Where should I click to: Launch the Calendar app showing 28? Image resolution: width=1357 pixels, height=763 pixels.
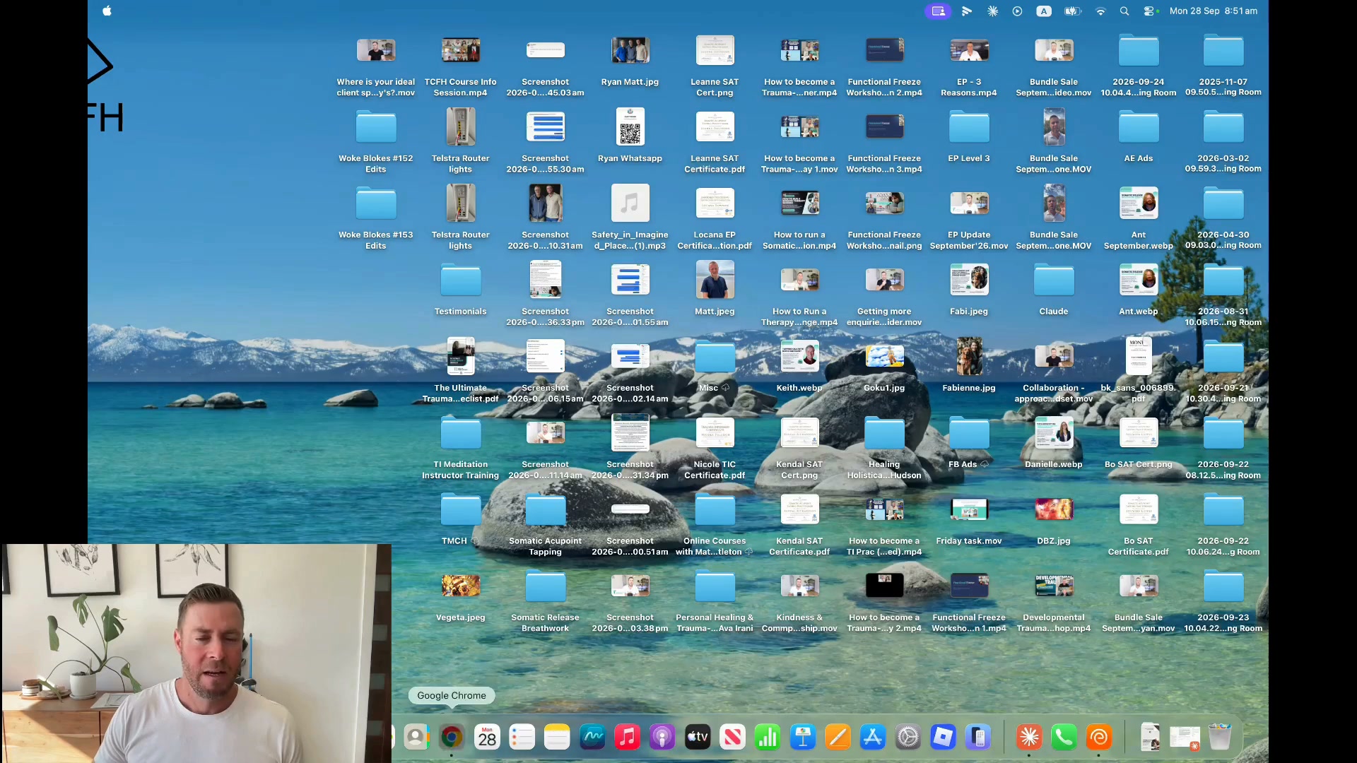coord(487,738)
